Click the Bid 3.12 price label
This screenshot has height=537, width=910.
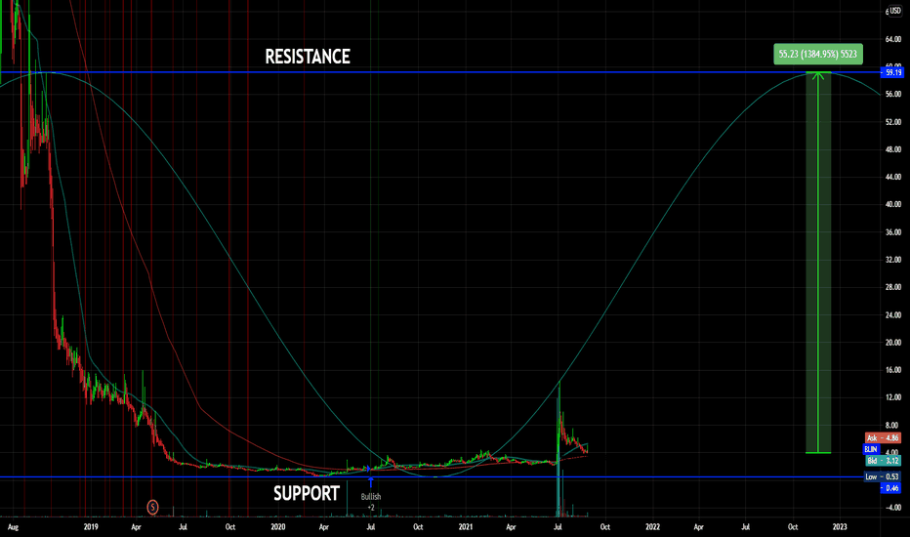[882, 461]
